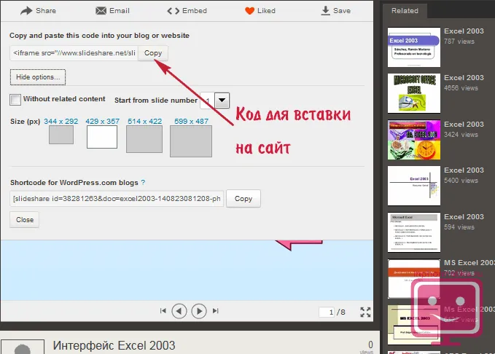Screen dimensions: 495x354
Task: Click the Email envelope icon
Action: (x=101, y=11)
